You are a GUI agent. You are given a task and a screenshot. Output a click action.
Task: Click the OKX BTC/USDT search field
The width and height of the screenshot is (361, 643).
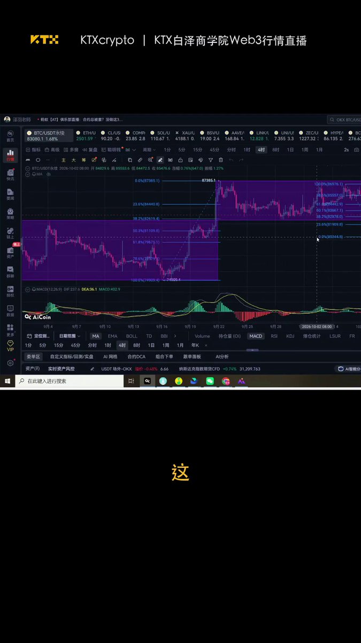pyautogui.click(x=344, y=119)
